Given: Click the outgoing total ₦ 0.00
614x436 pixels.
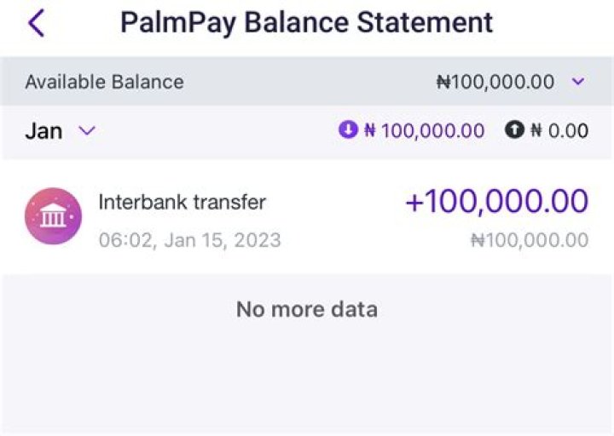Looking at the screenshot, I should coord(559,130).
